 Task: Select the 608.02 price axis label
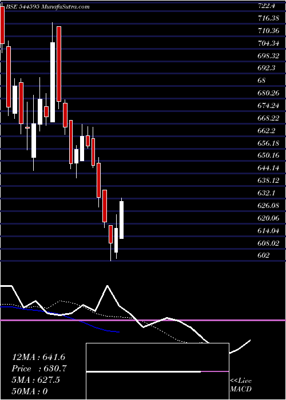[x=268, y=243]
